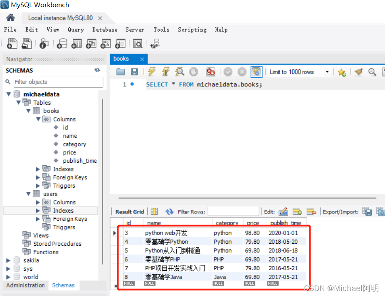Toggle autocommit mode button

pos(257,72)
